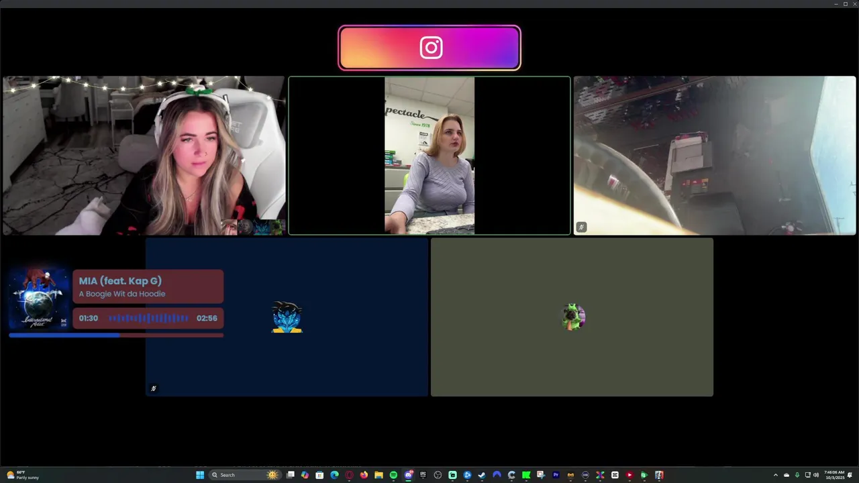Image resolution: width=859 pixels, height=483 pixels.
Task: Open Adobe Premiere Pro from the taskbar
Action: [x=556, y=475]
